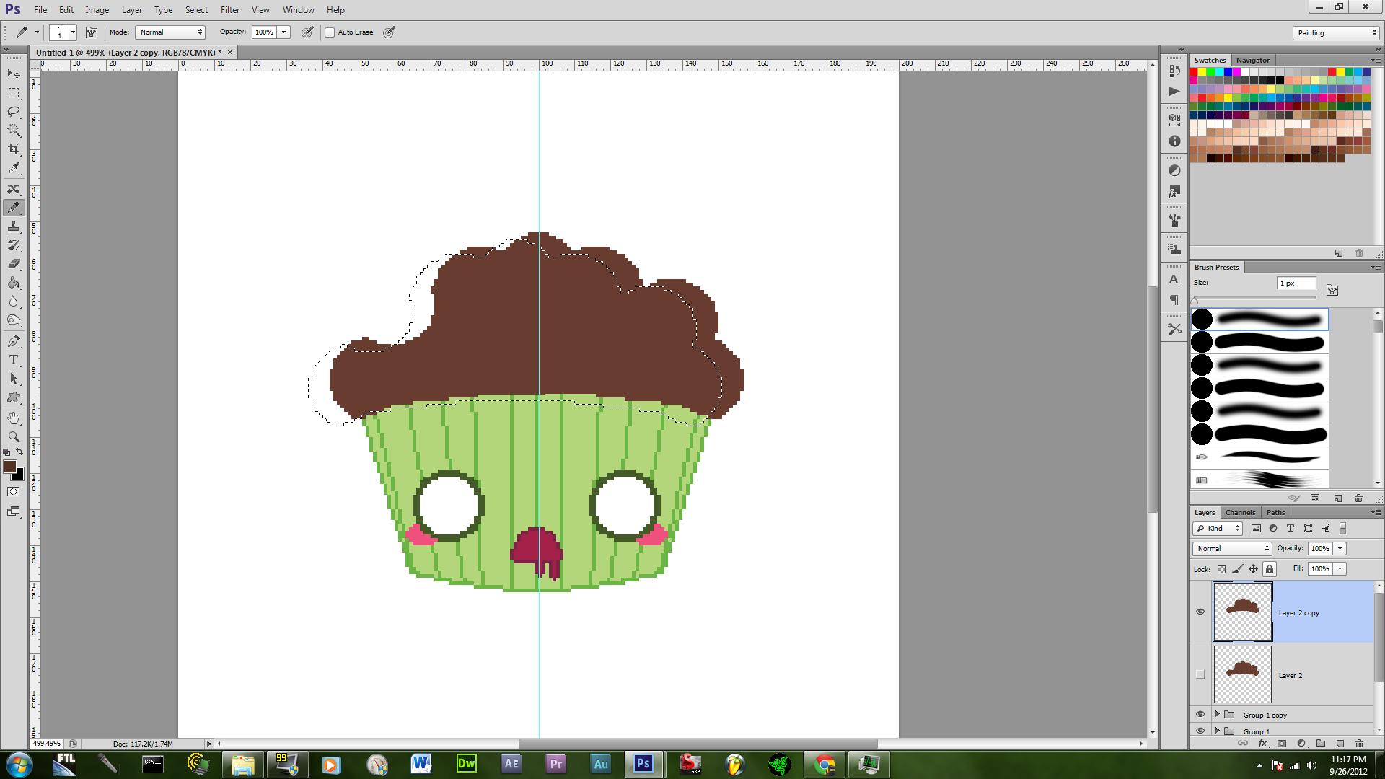Select the Custom Shape tool

pyautogui.click(x=14, y=397)
